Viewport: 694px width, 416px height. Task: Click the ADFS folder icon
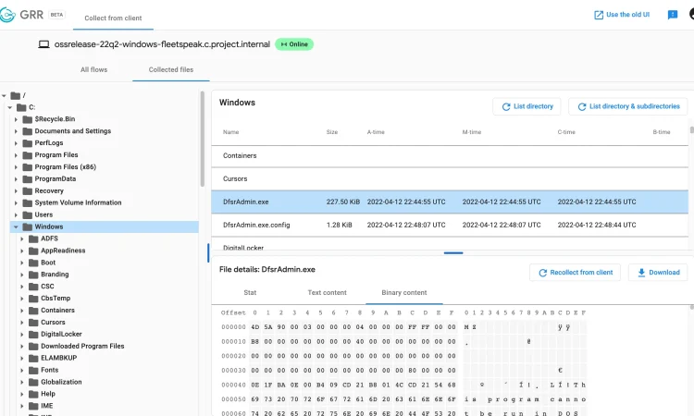click(33, 239)
